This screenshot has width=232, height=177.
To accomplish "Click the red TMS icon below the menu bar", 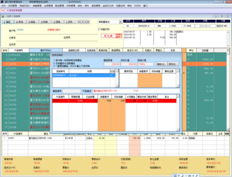I will click(3, 10).
